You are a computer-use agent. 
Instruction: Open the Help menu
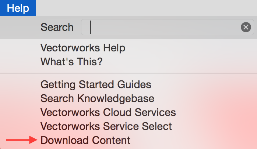(x=18, y=8)
